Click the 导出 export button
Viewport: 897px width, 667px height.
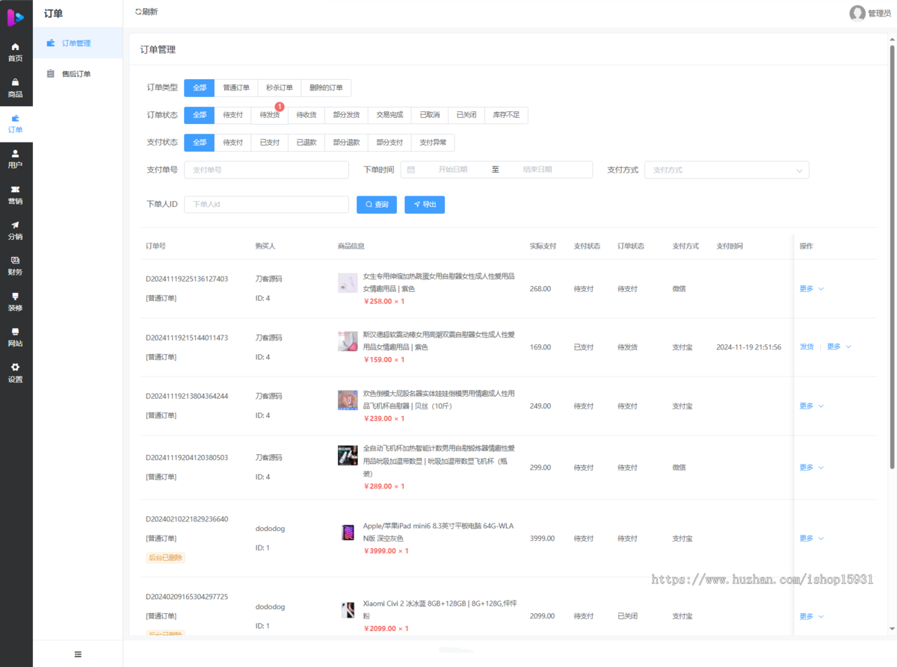click(x=425, y=205)
